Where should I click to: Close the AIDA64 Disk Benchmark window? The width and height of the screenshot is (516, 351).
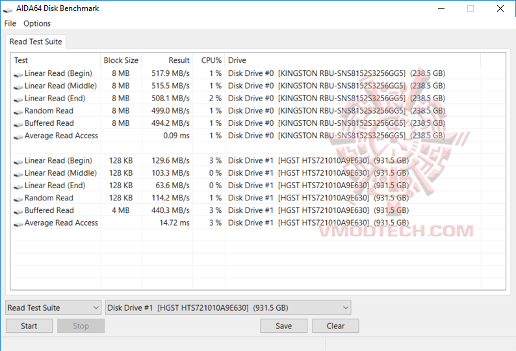click(500, 9)
